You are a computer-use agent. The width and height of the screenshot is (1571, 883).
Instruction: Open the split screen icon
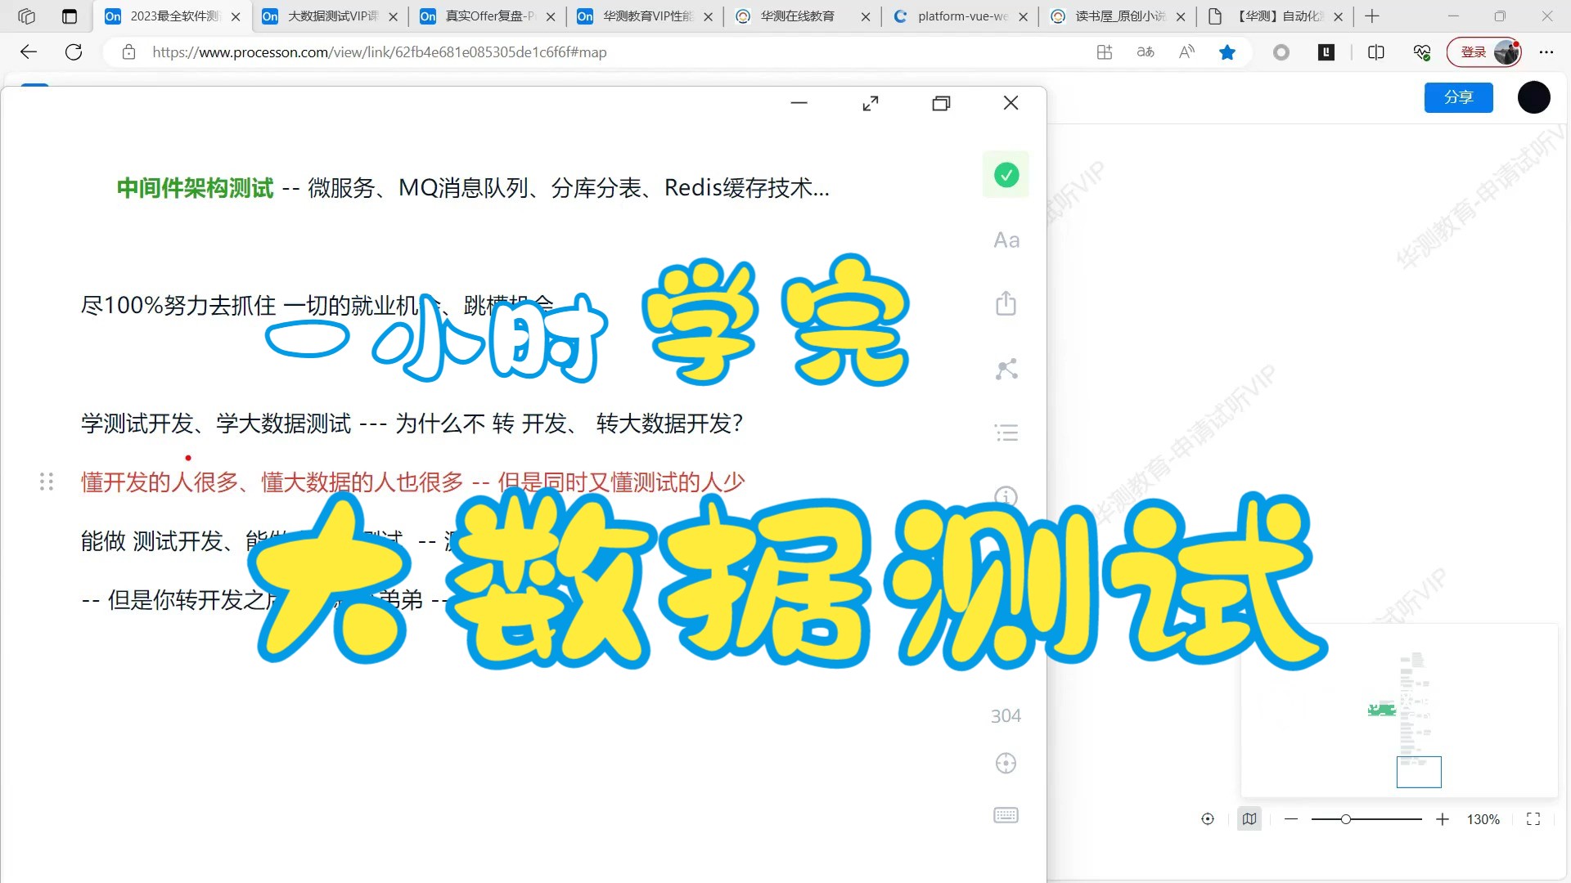click(1376, 52)
